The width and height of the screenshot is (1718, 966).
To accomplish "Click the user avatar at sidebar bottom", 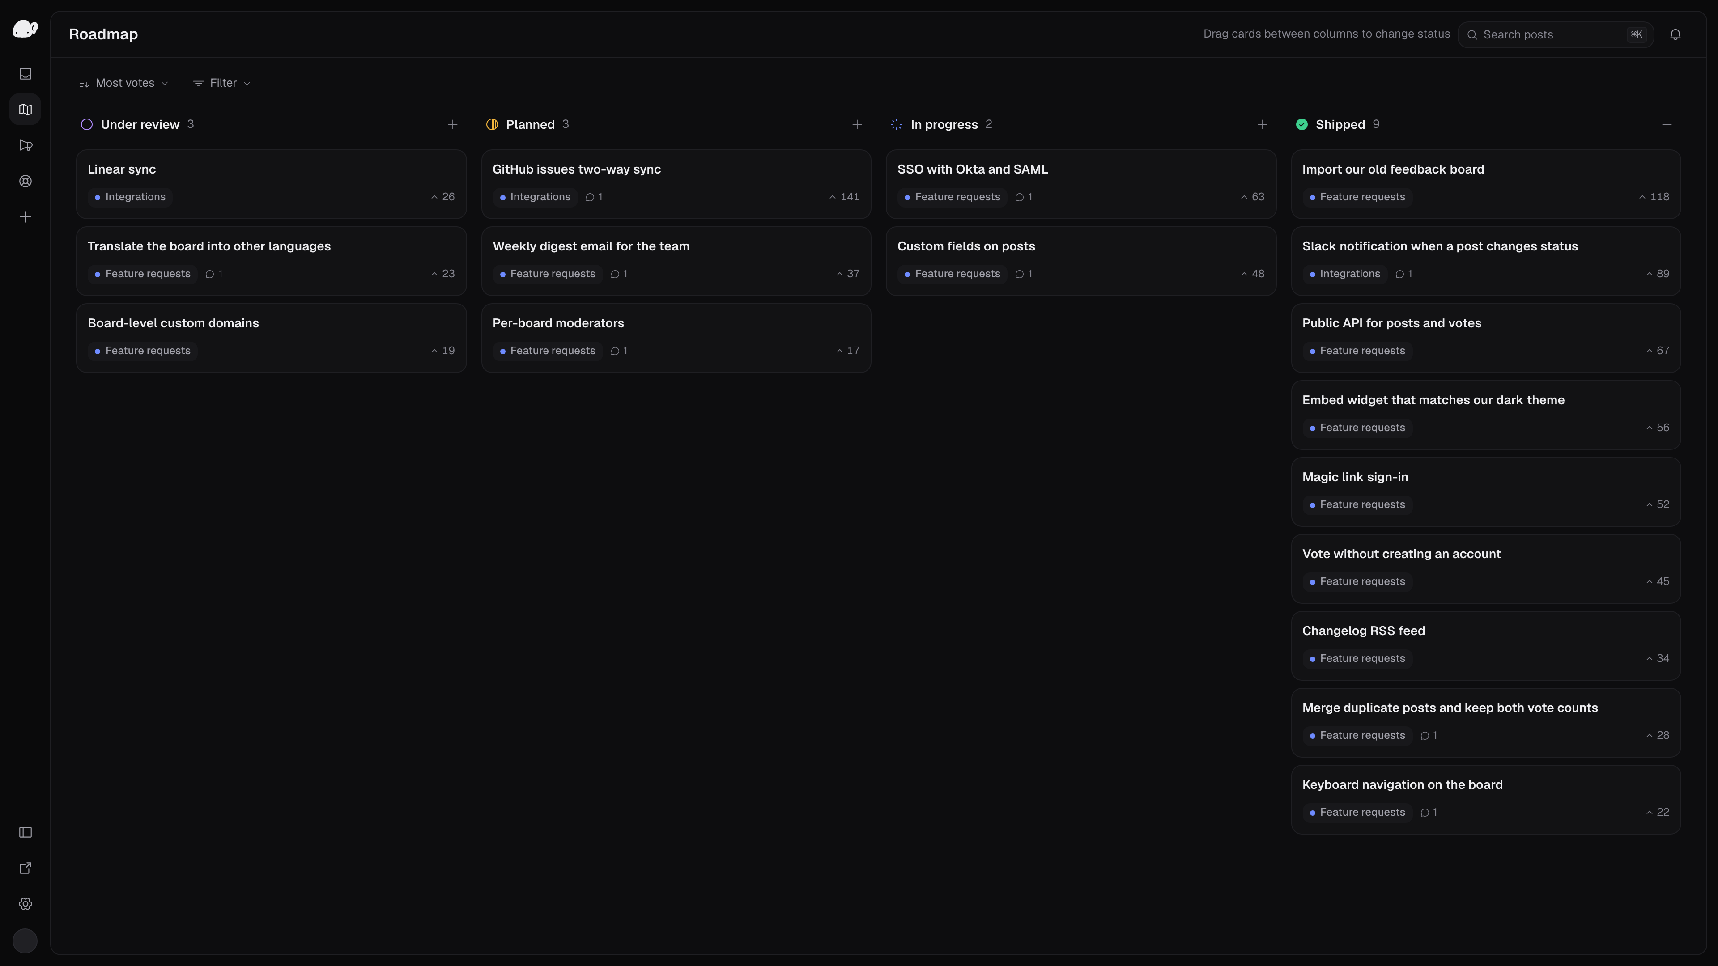I will coord(26,941).
